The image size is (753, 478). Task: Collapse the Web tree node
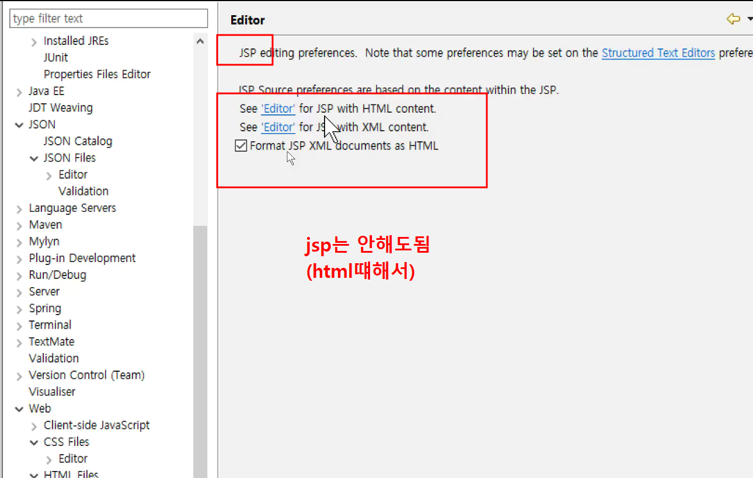(19, 410)
